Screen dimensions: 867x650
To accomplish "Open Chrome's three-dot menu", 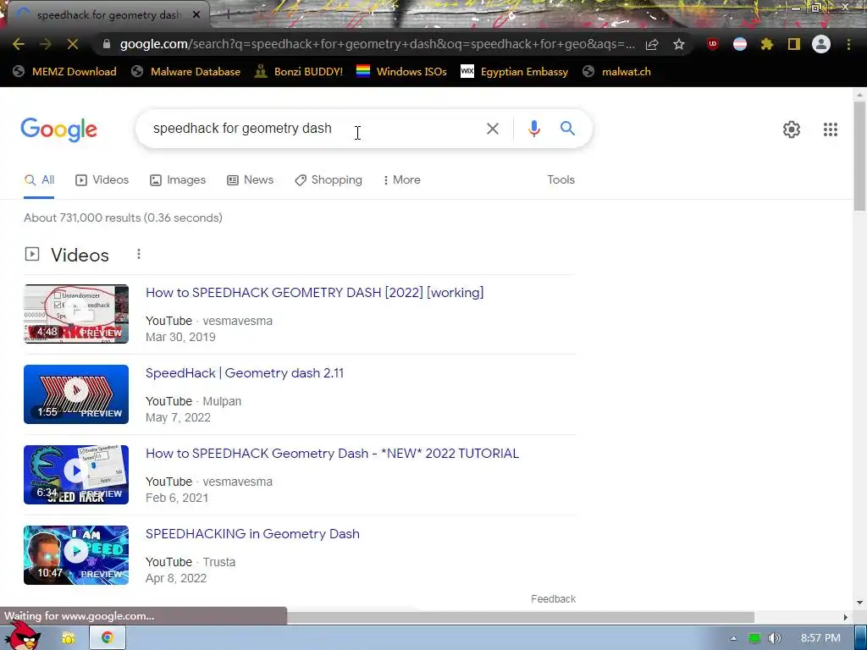I will coord(848,44).
